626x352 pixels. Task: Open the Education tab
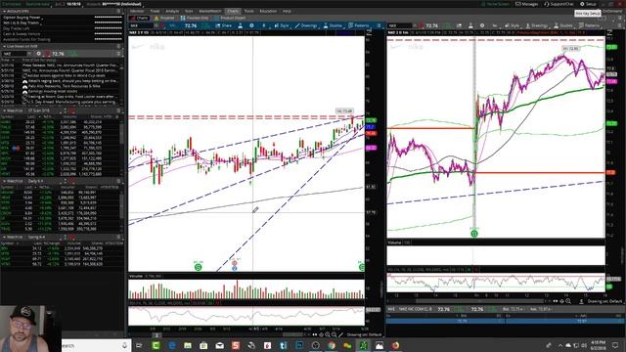[x=268, y=11]
